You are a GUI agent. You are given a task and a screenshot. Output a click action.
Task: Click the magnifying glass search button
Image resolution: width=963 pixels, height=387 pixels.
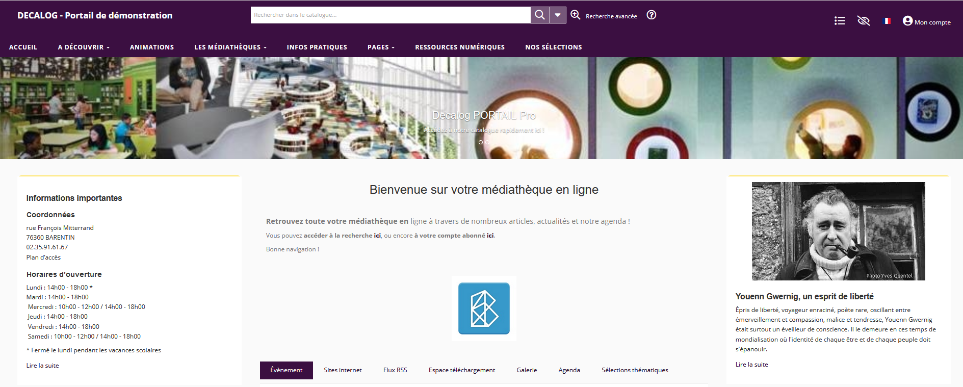tap(540, 15)
